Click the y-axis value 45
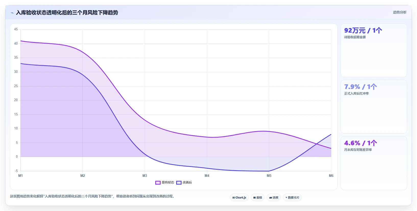This screenshot has width=417, height=211. pyautogui.click(x=16, y=29)
